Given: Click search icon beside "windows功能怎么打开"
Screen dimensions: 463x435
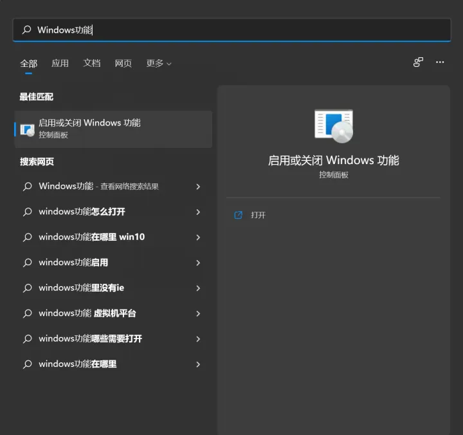Looking at the screenshot, I should click(28, 212).
